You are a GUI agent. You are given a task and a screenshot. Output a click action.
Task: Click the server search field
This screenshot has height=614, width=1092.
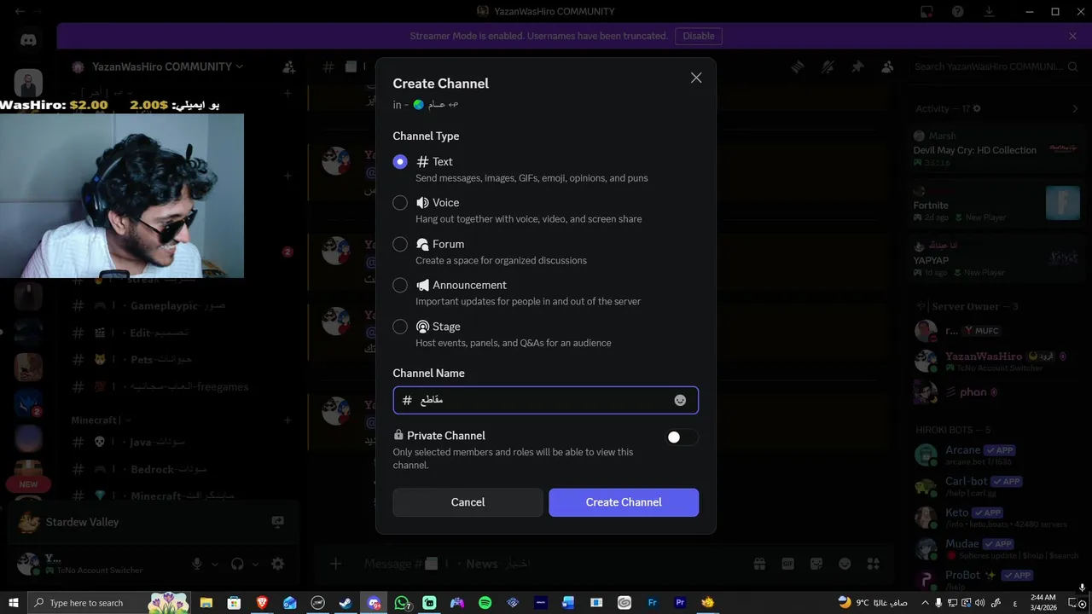click(x=996, y=67)
